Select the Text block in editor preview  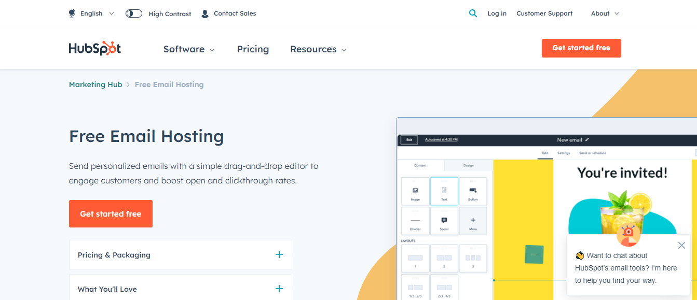444,191
